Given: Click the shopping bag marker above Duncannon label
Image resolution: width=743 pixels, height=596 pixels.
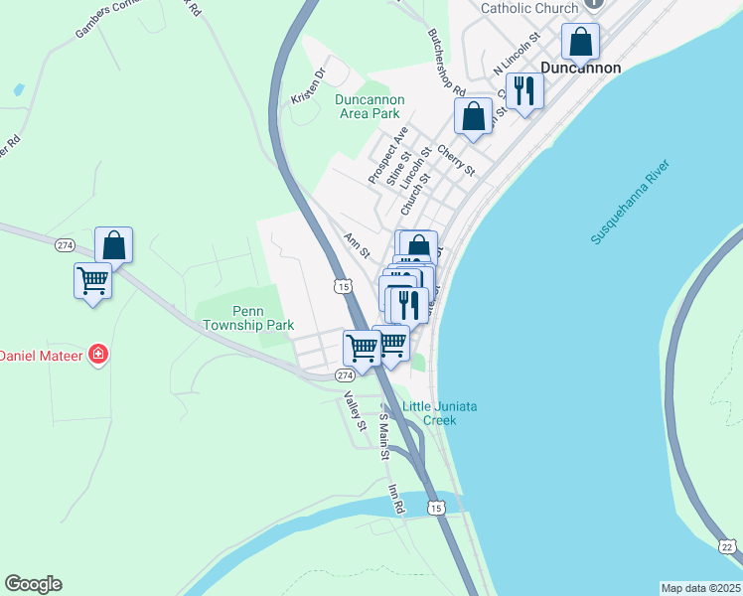Looking at the screenshot, I should coord(580,46).
